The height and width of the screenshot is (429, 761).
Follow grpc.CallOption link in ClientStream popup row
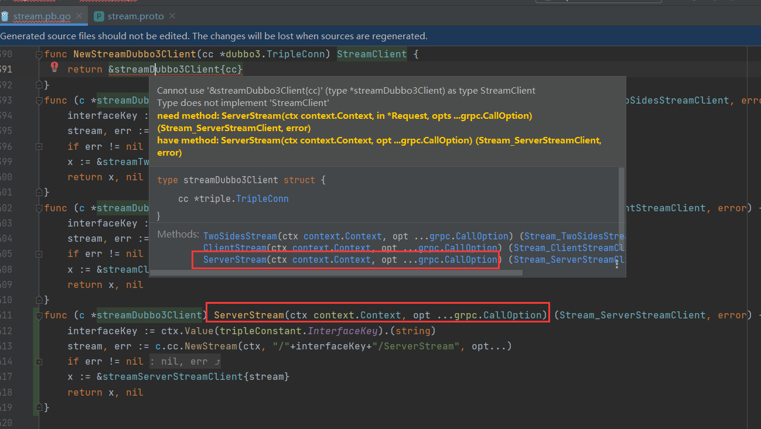[458, 248]
